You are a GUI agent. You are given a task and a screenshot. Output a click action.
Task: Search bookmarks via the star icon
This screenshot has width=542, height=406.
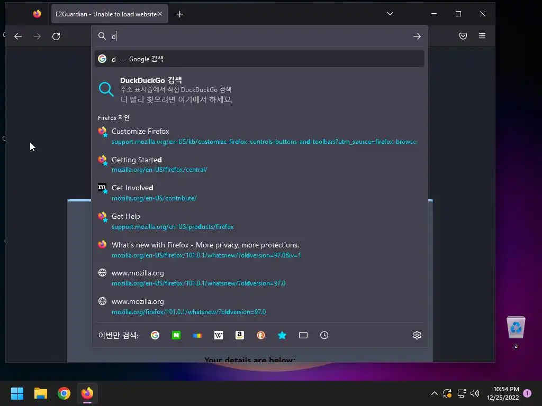click(282, 335)
